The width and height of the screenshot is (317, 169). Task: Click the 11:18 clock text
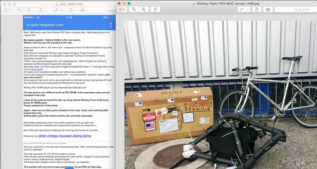point(69,17)
